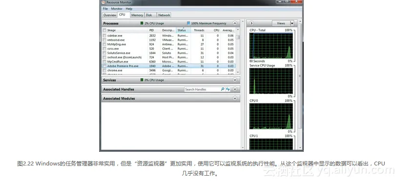Check the csrss.exe process checkbox
The width and height of the screenshot is (400, 182).
point(105,49)
